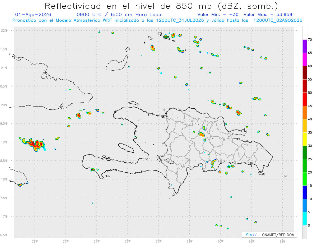Click the dark green 25–30 dBZ colorbar segment
The height and width of the screenshot is (245, 317).
click(305, 152)
